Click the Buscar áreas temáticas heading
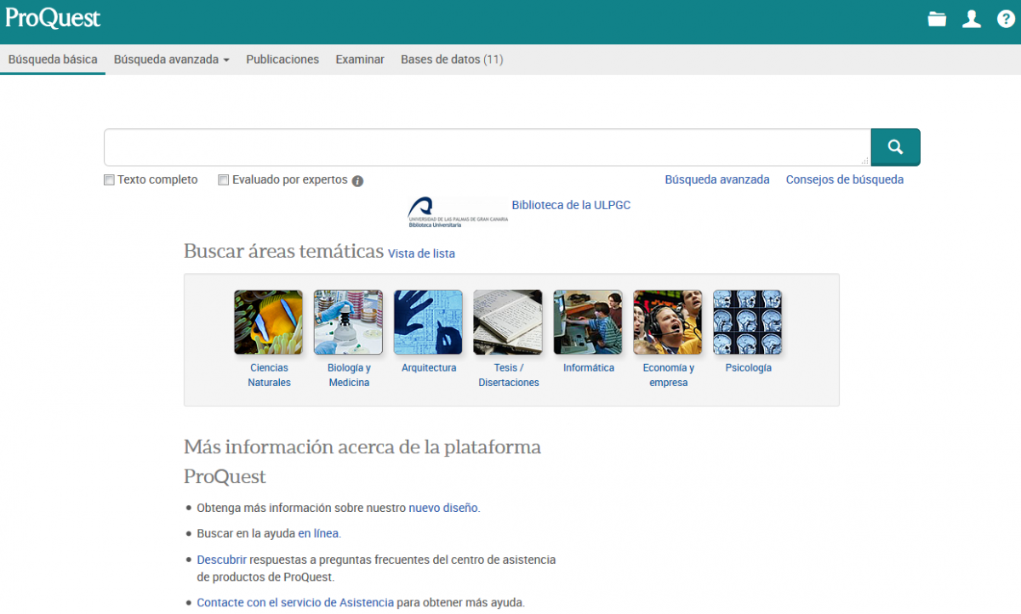 coord(284,251)
